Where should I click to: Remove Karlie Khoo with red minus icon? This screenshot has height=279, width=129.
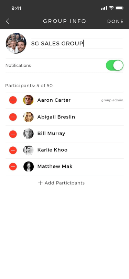13,150
